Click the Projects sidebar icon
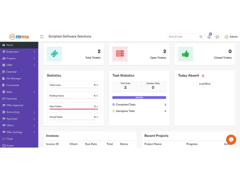The height and width of the screenshot is (180, 240). (4, 59)
